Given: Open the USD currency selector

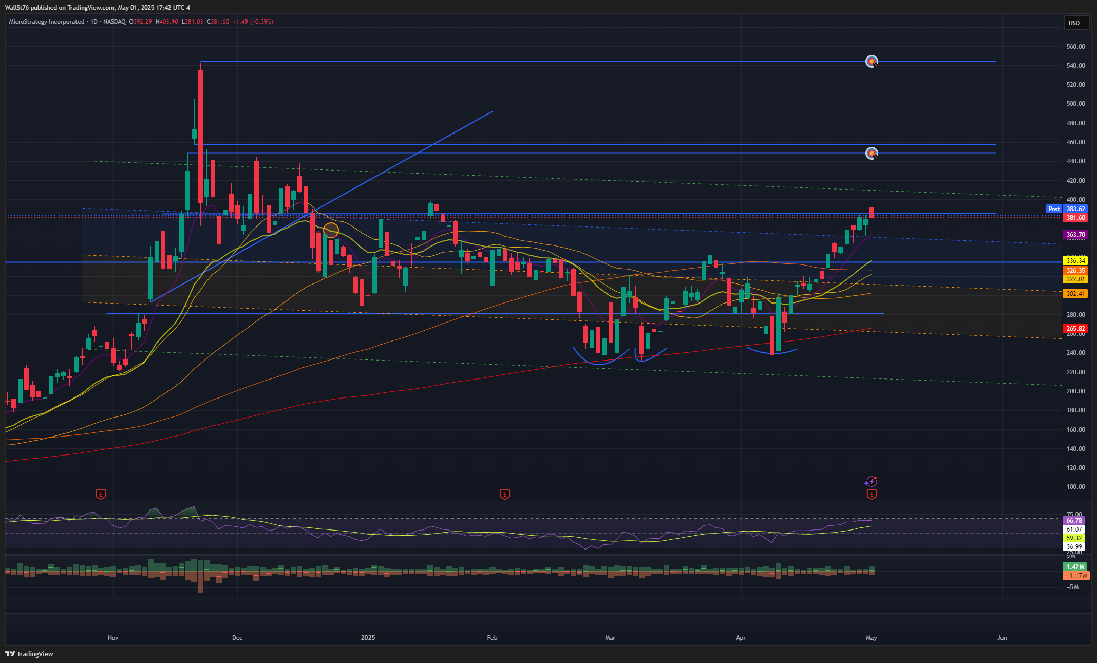Looking at the screenshot, I should pyautogui.click(x=1075, y=23).
